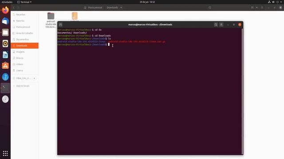Open Música in the sidebar
284x159 pixels.
pos(25,58)
